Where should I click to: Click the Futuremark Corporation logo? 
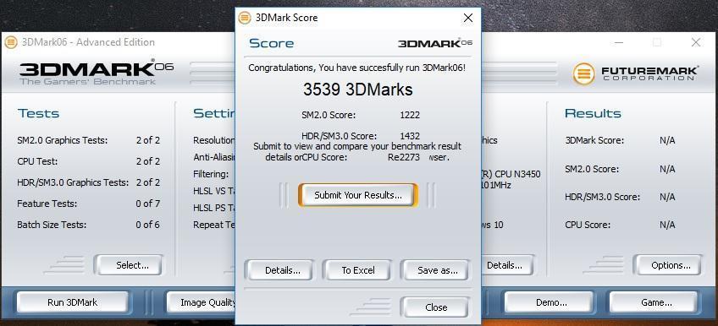coord(636,73)
